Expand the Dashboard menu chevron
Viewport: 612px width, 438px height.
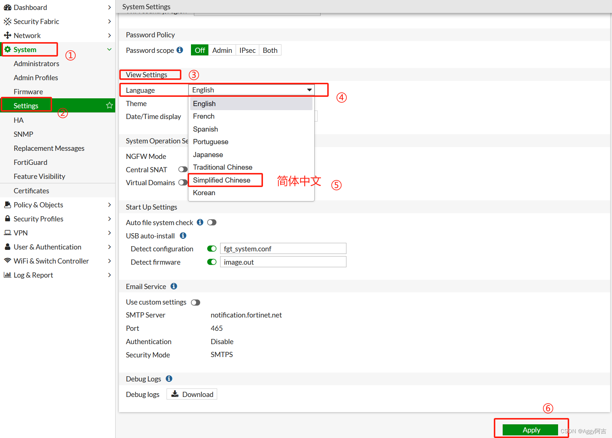click(x=109, y=7)
